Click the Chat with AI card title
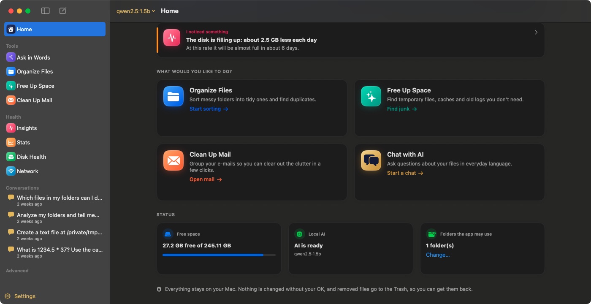591x304 pixels. (x=405, y=155)
